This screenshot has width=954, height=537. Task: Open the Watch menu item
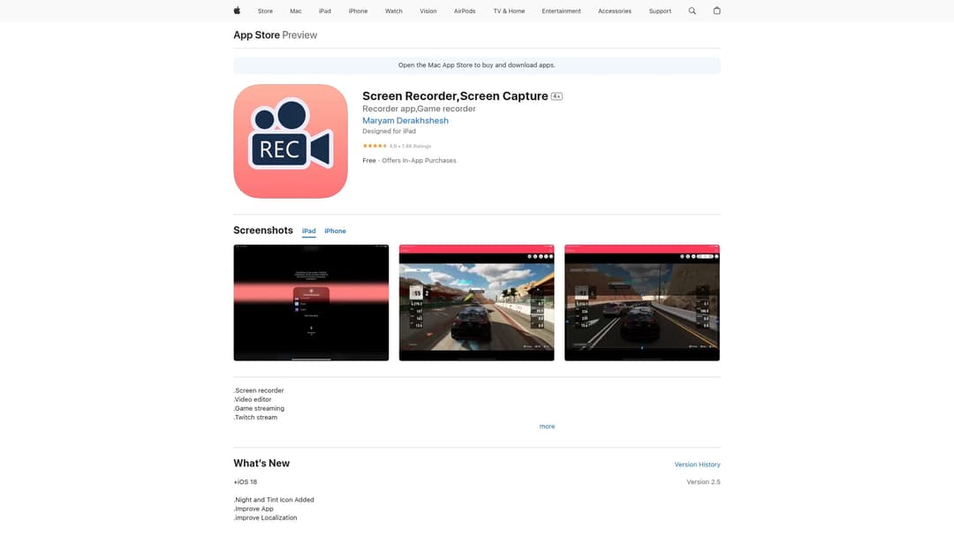click(x=394, y=11)
